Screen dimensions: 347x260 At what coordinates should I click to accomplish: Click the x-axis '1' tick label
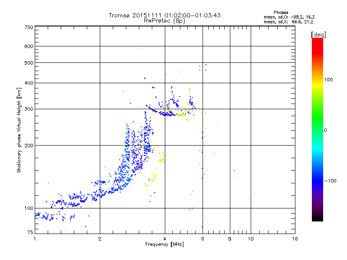tap(35, 239)
